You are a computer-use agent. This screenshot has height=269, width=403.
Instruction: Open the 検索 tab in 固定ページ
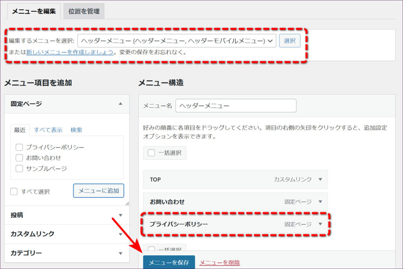click(x=76, y=130)
